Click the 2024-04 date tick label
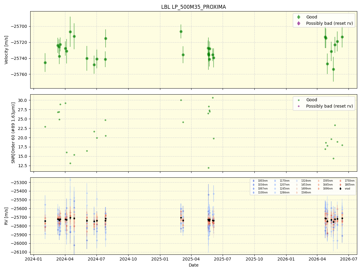Image resolution: width=363 pixels, height=272 pixels. (x=65, y=259)
